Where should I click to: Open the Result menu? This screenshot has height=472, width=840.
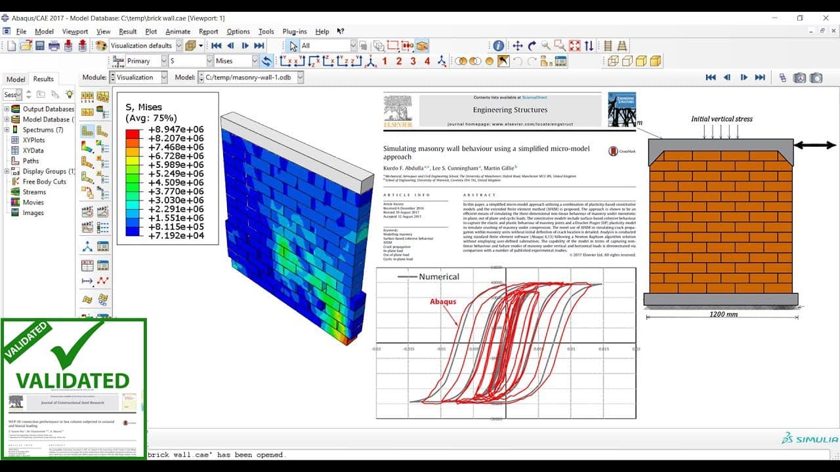(x=128, y=31)
